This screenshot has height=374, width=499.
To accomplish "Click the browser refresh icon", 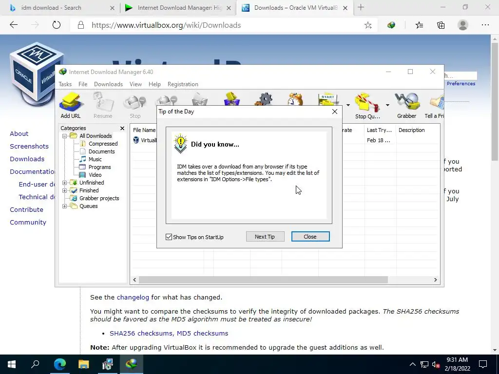I will (x=57, y=25).
